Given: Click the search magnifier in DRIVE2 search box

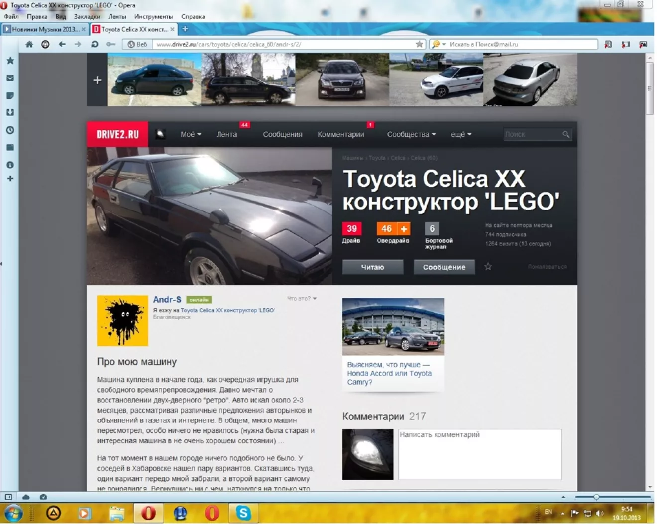Looking at the screenshot, I should 566,134.
